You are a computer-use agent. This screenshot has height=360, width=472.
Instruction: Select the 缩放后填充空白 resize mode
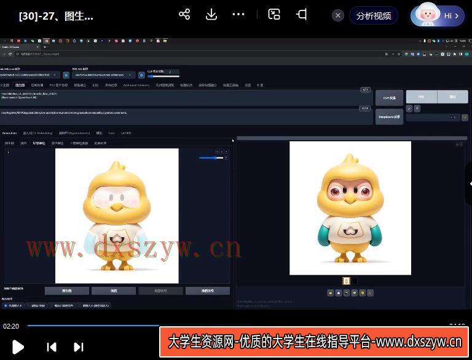coord(63,305)
